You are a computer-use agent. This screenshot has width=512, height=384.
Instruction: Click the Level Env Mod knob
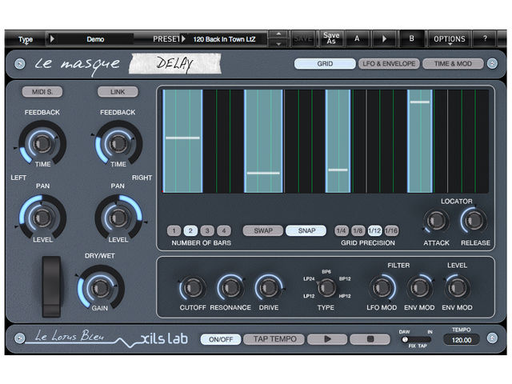coord(457,288)
